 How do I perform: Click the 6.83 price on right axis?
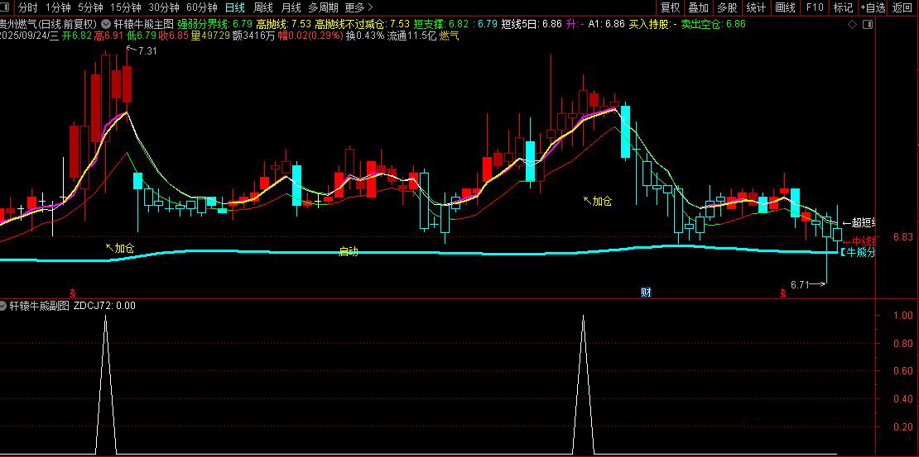point(903,237)
